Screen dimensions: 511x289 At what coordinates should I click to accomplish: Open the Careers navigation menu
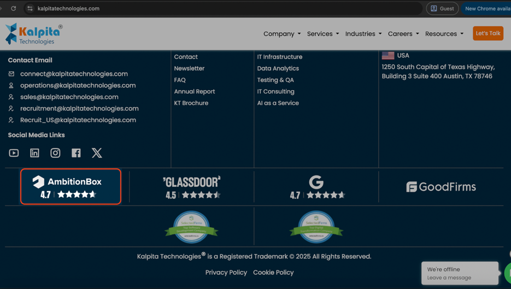pos(403,34)
